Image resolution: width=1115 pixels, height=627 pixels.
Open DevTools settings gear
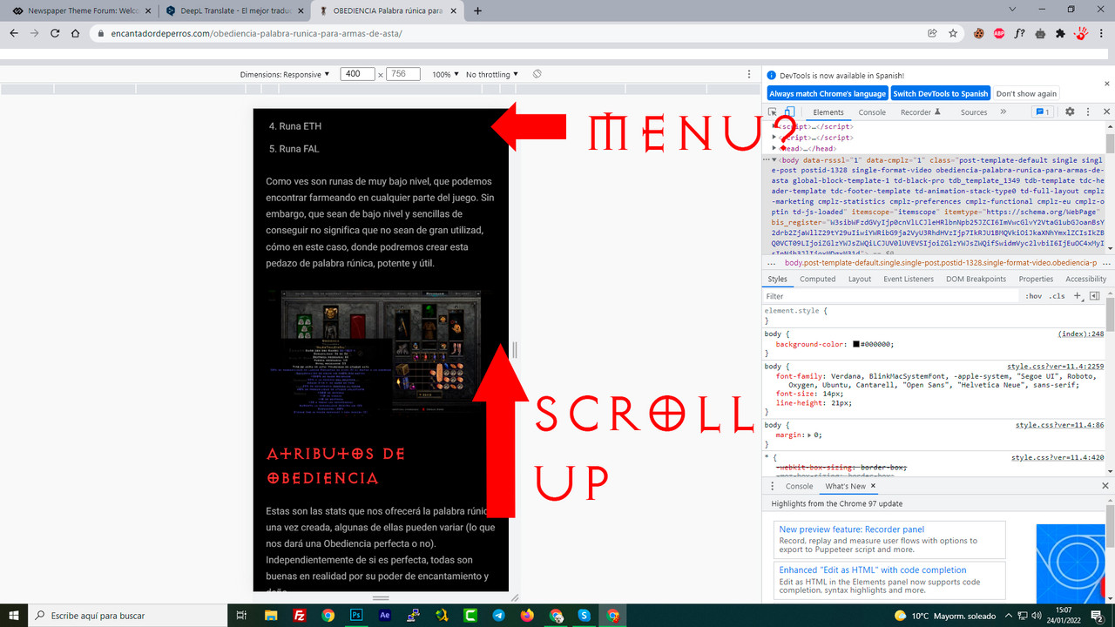(1070, 111)
